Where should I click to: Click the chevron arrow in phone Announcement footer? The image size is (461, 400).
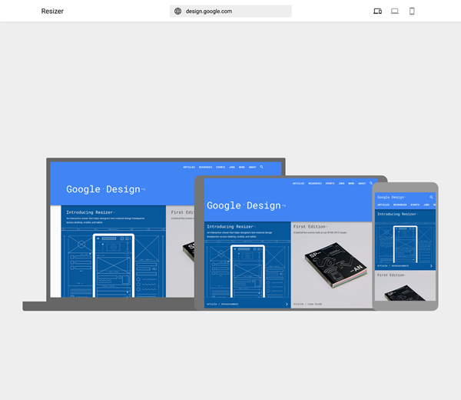431,266
